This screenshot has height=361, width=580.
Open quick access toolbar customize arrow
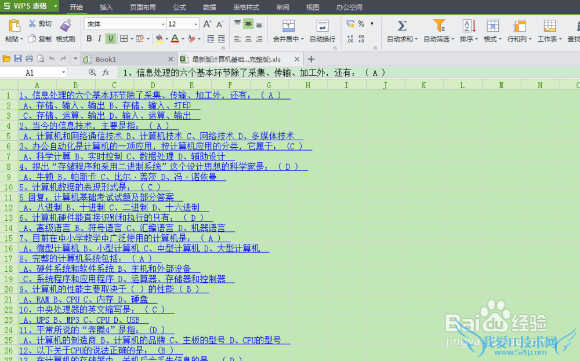(75, 59)
